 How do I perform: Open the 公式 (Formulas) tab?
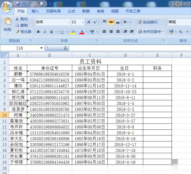click(71, 11)
